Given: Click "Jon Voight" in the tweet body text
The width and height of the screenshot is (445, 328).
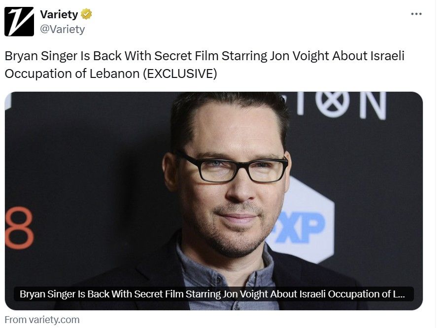Looking at the screenshot, I should click(299, 56).
